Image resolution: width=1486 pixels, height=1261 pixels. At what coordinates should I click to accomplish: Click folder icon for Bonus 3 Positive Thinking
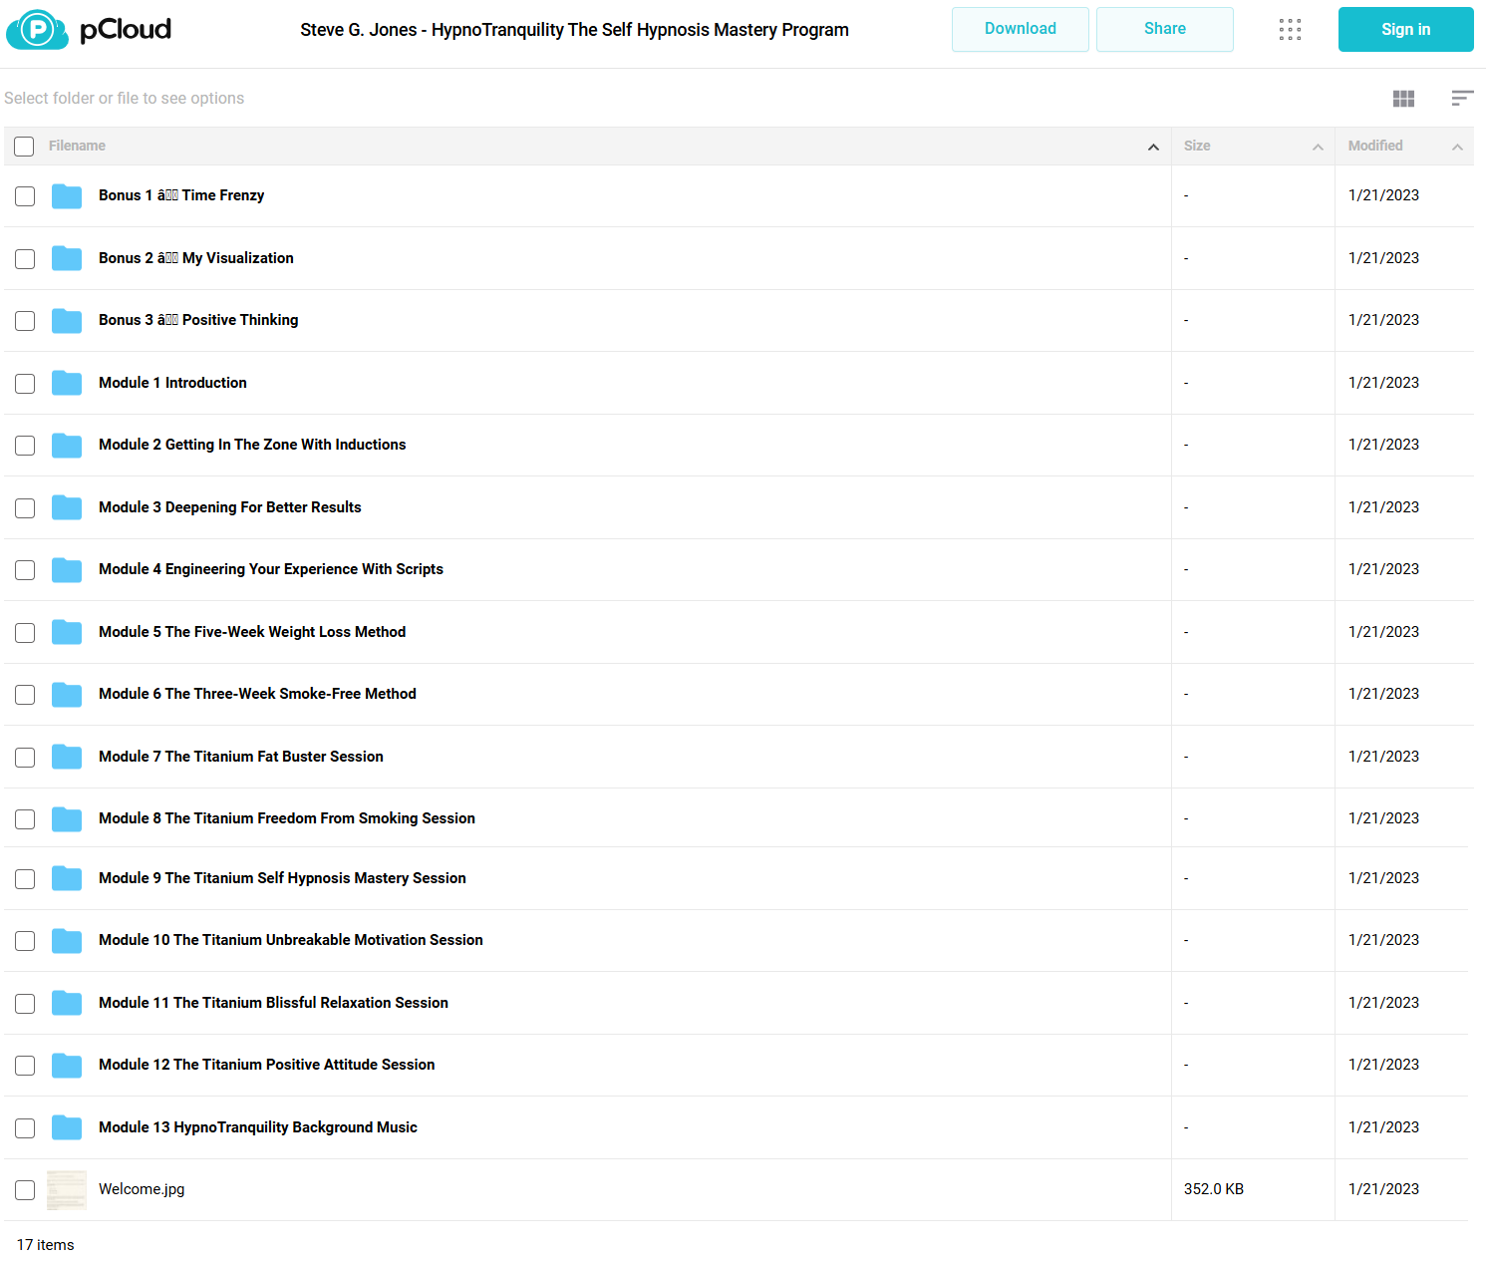(x=67, y=321)
